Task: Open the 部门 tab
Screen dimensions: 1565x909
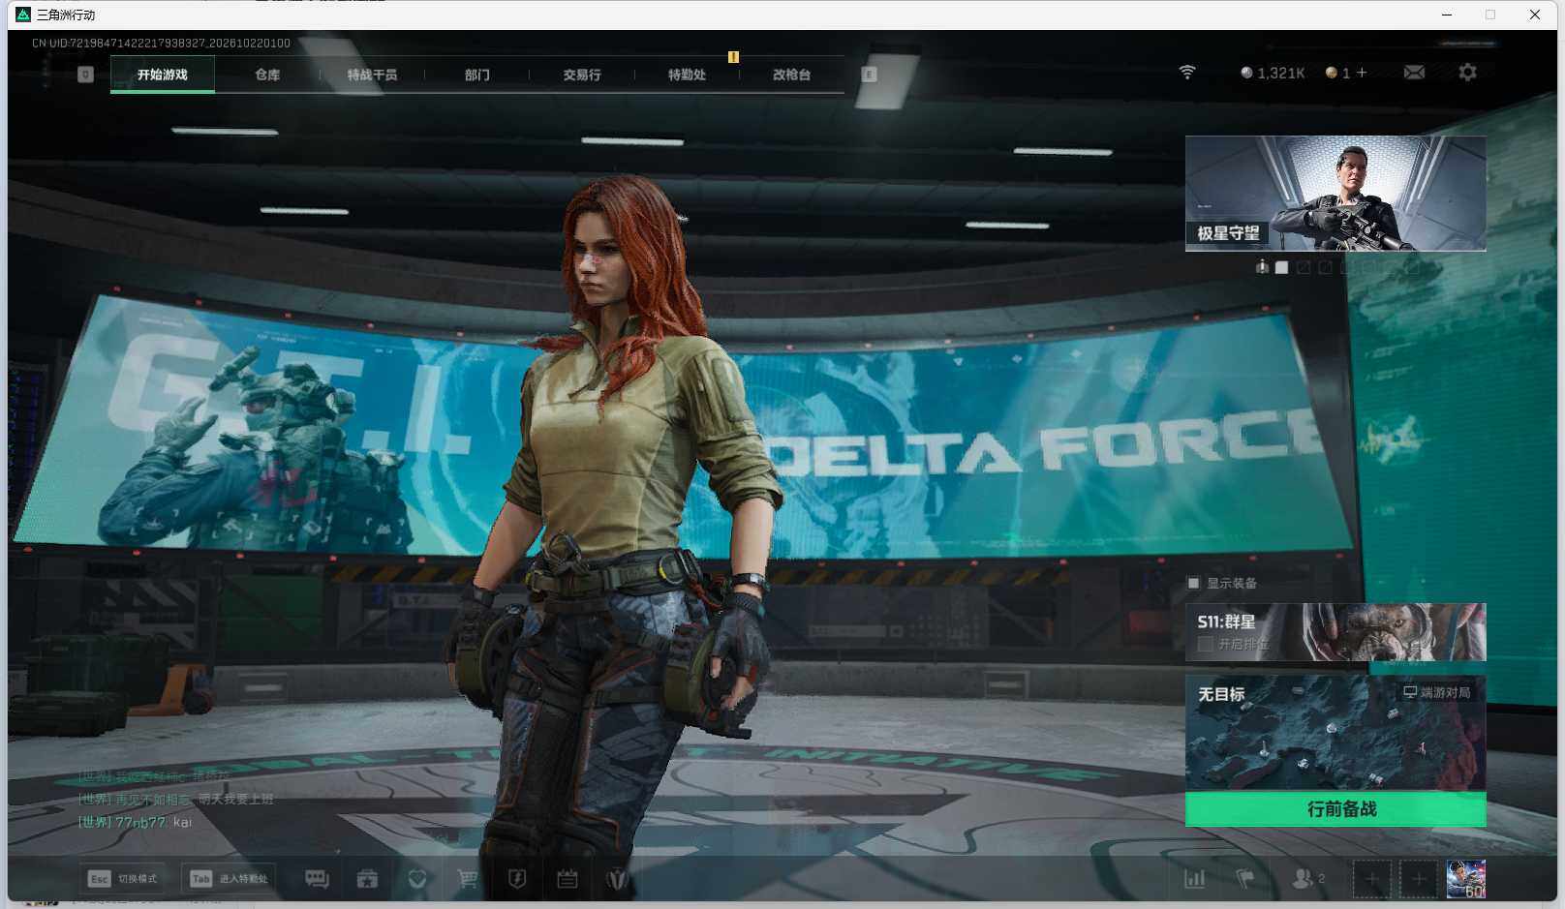Action: [x=476, y=75]
